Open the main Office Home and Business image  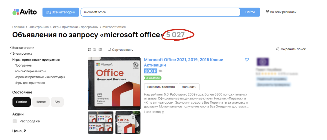(114, 84)
